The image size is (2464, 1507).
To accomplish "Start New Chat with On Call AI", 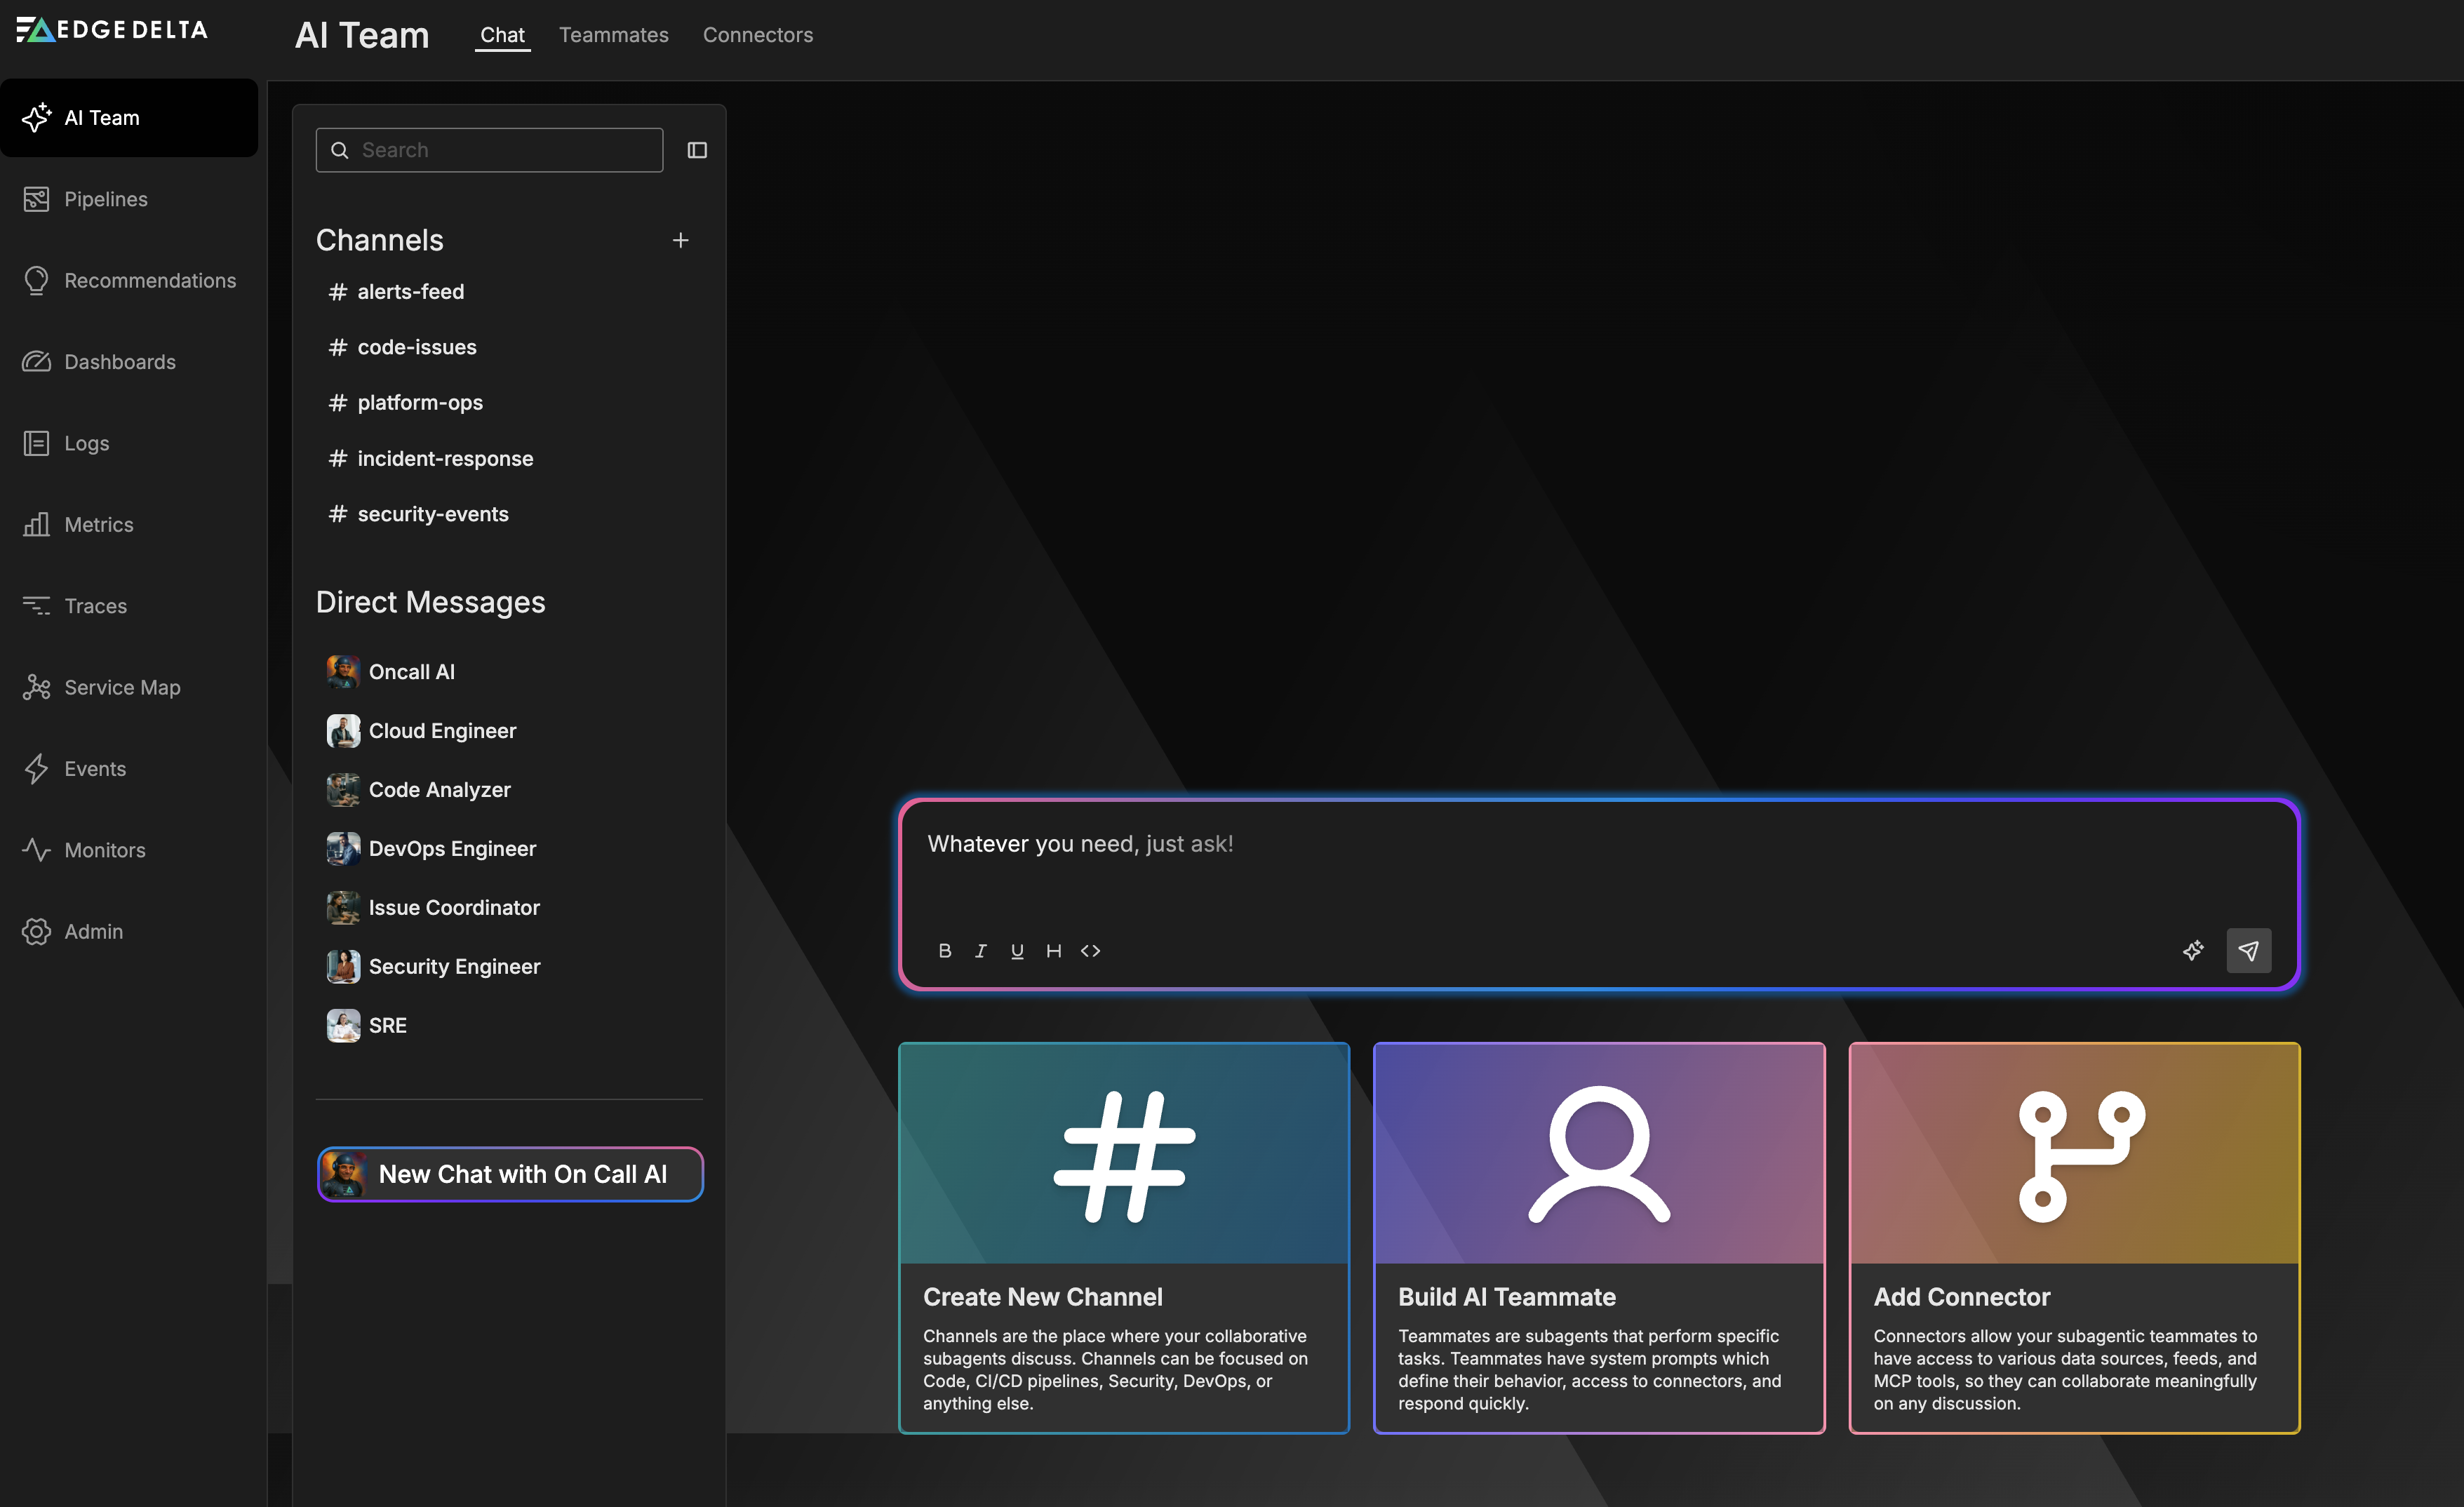I will 510,1174.
